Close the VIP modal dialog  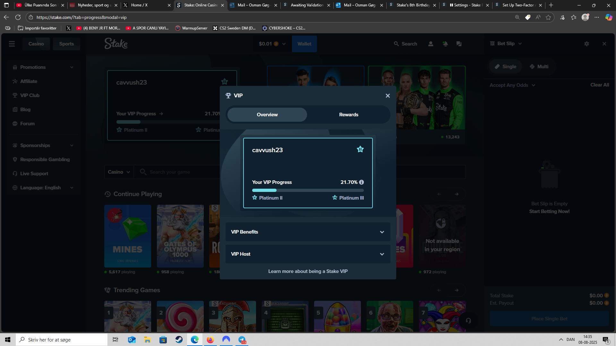[x=388, y=96]
